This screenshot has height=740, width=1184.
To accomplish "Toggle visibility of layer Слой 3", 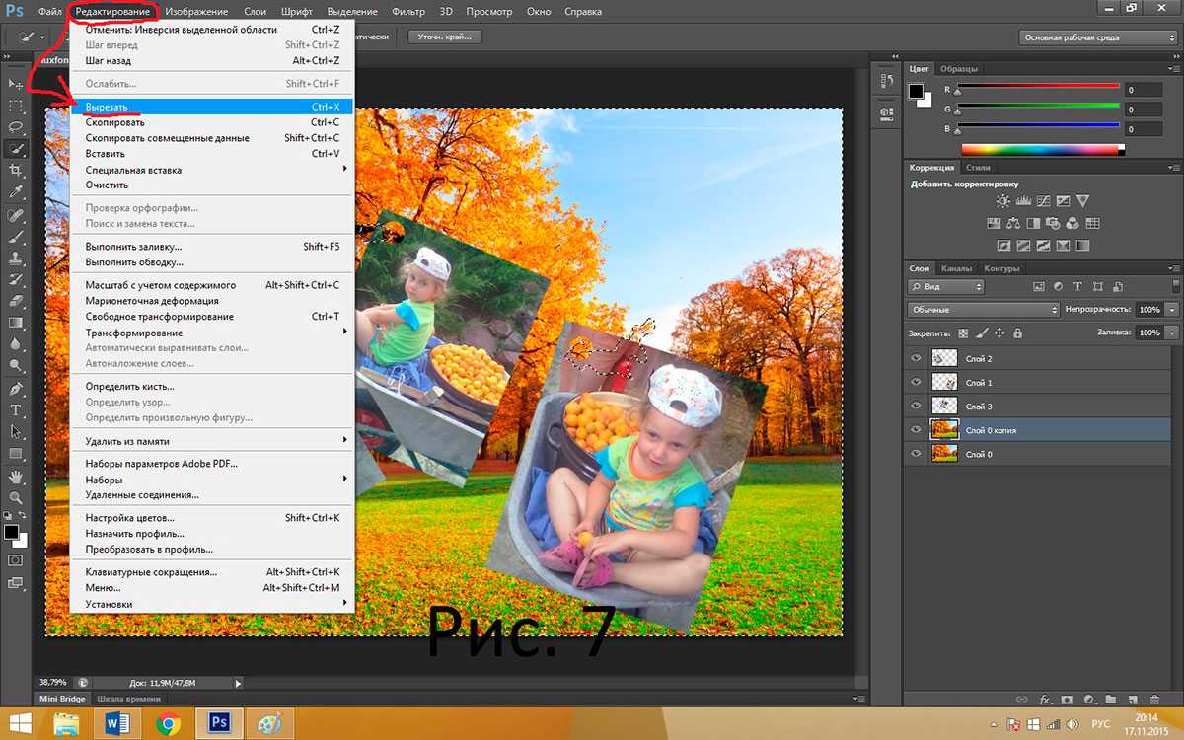I will (x=917, y=407).
